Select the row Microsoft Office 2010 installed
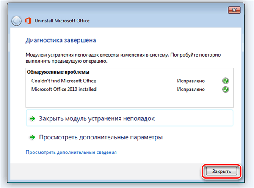This screenshot has height=188, width=254. 130,89
